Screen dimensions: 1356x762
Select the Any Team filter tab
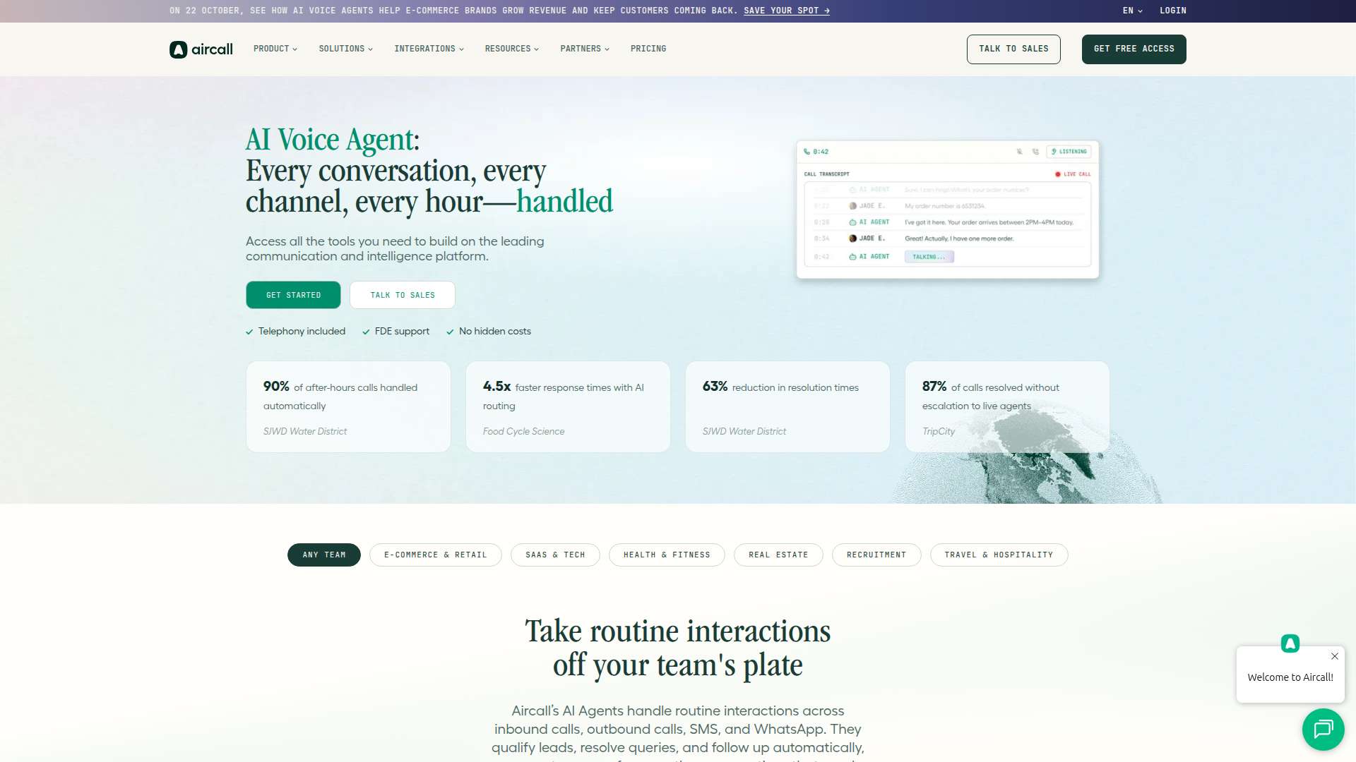[324, 555]
